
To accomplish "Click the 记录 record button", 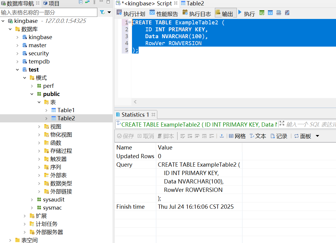I will [x=279, y=136].
